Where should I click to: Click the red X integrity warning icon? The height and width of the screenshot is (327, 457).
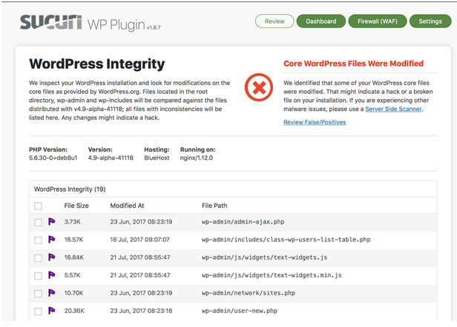(x=259, y=87)
